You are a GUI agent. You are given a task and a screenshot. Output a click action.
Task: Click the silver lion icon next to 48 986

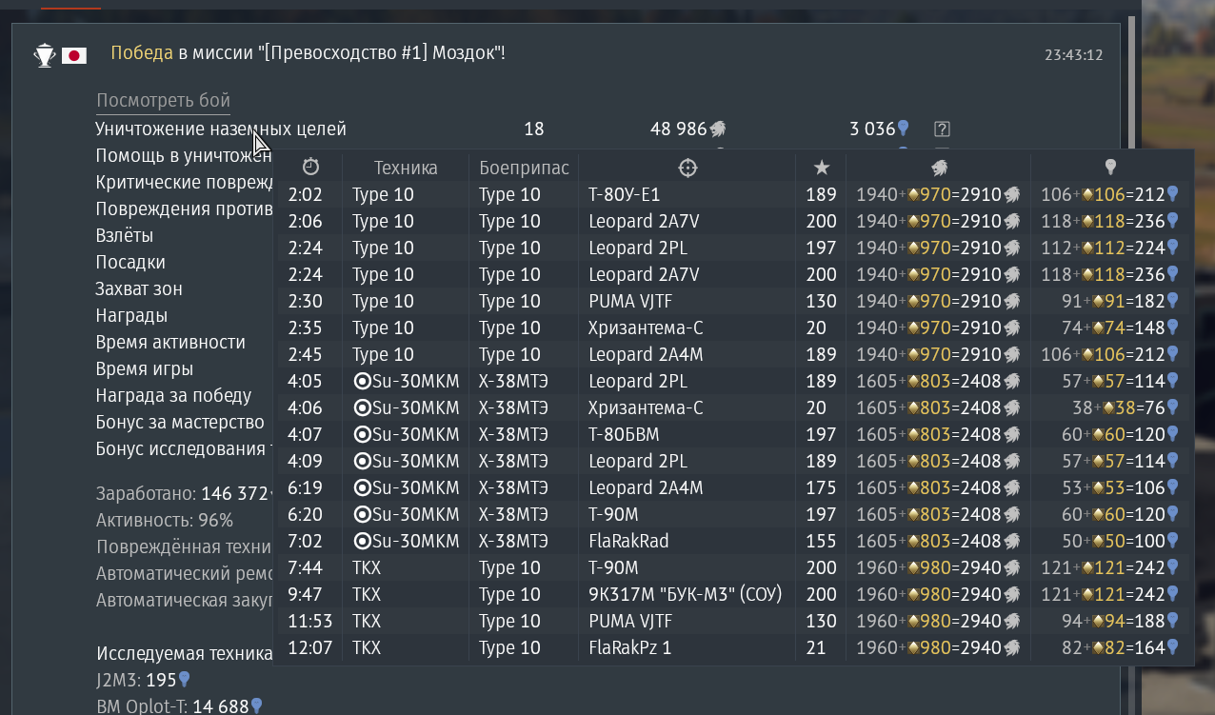click(718, 129)
